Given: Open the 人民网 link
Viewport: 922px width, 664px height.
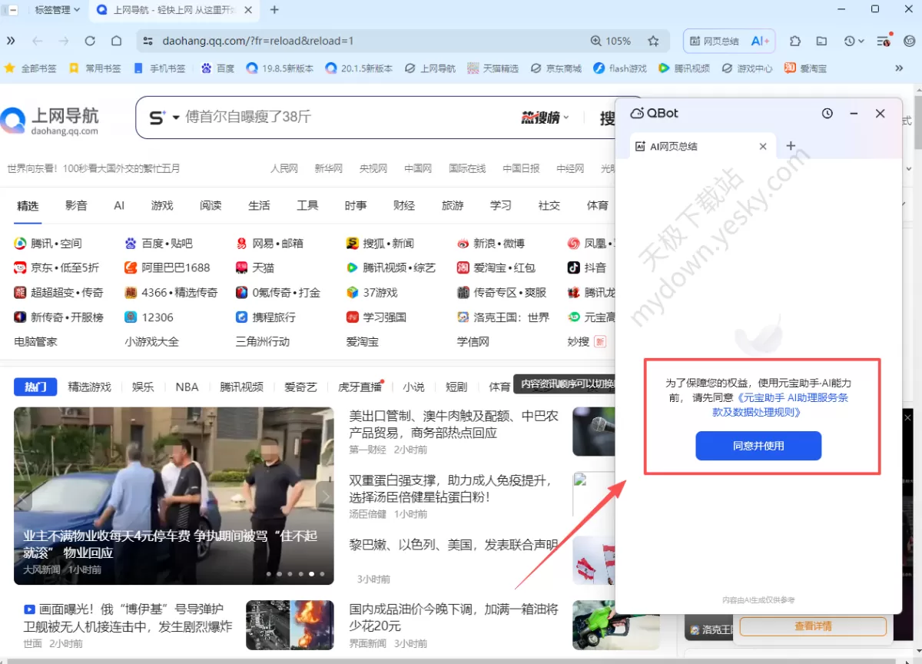Looking at the screenshot, I should (x=284, y=168).
